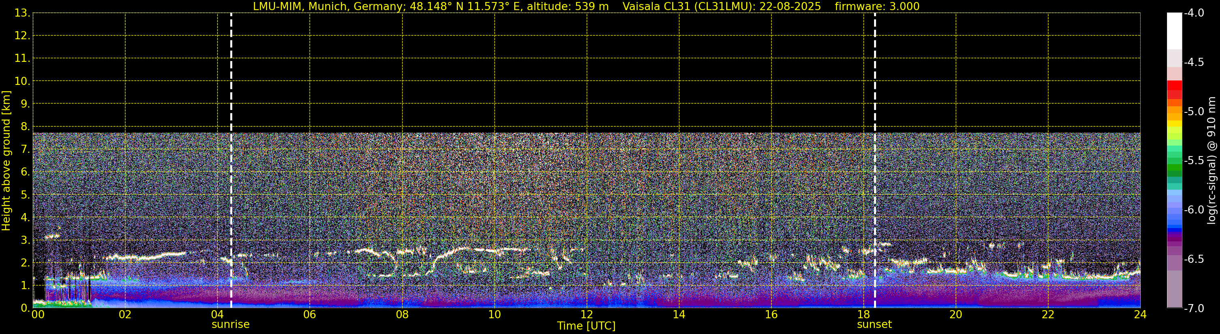Image resolution: width=1220 pixels, height=334 pixels.
Task: Pick the white top section of the colorbar
Action: [1174, 31]
